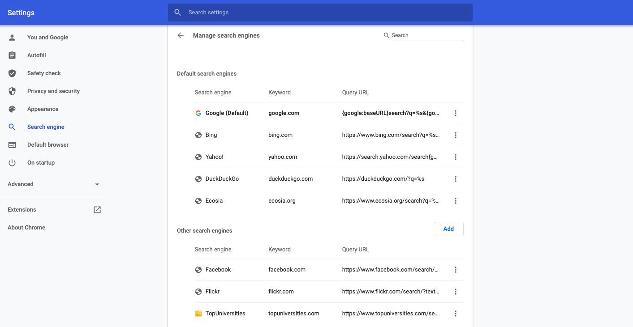Click the duckduckgo.com keyword

pyautogui.click(x=290, y=179)
